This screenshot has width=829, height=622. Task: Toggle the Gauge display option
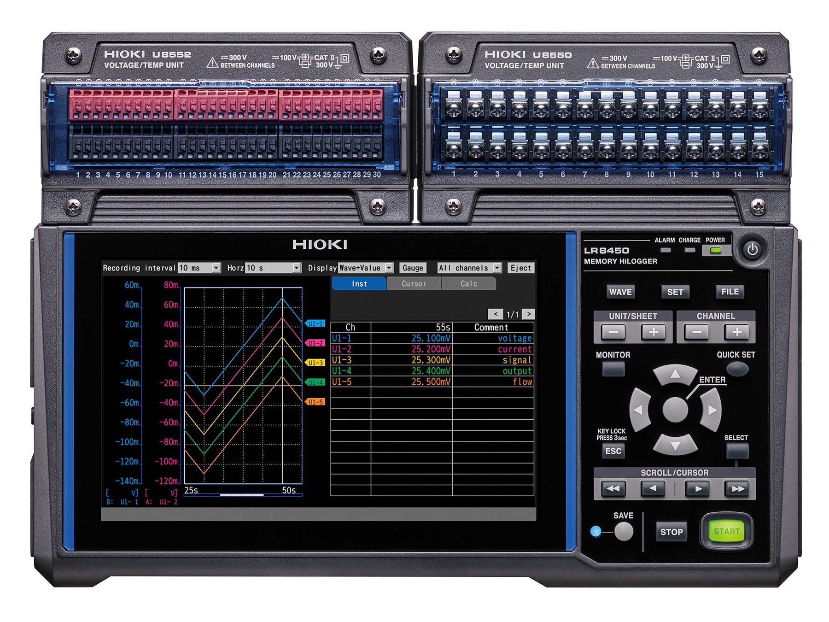coord(413,268)
